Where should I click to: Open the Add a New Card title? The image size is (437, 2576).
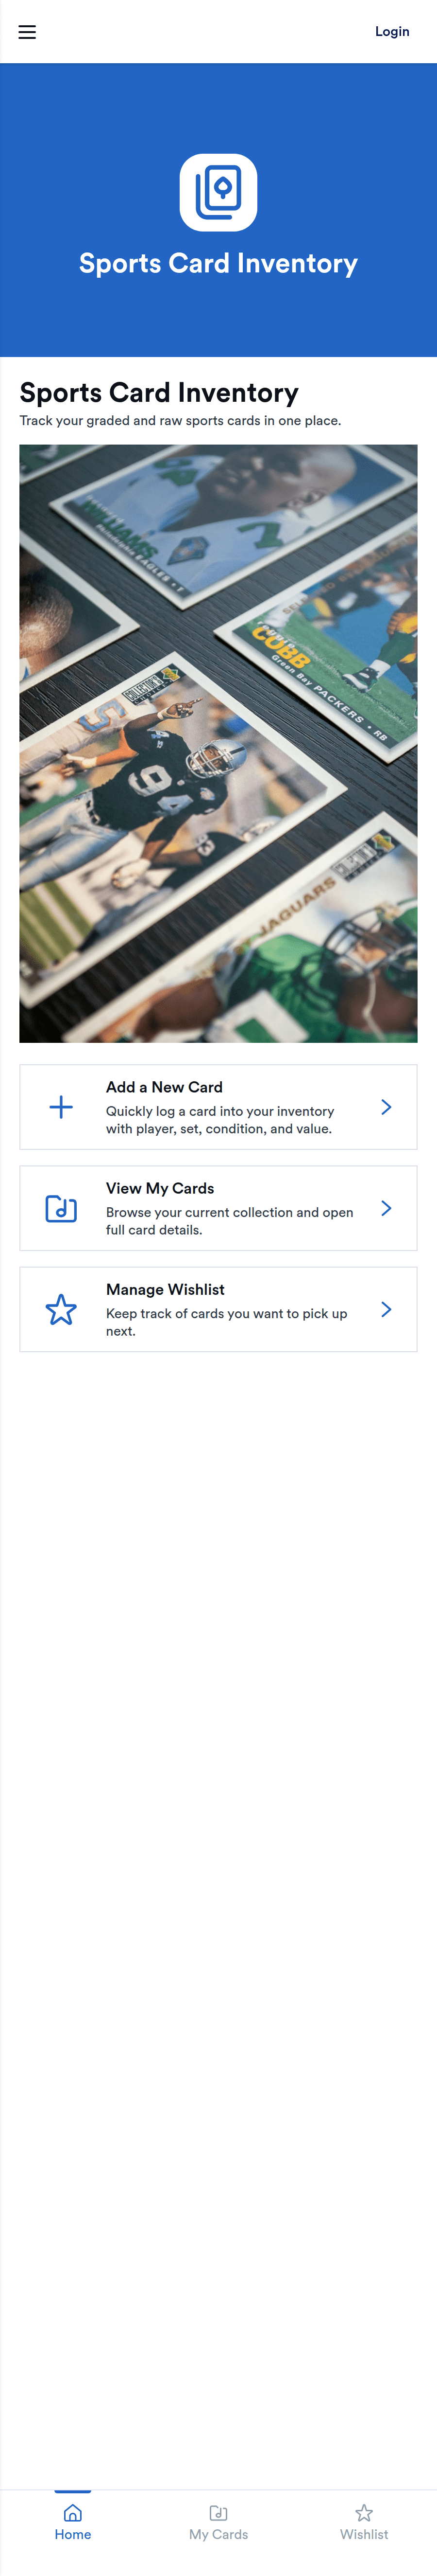[x=165, y=1087]
